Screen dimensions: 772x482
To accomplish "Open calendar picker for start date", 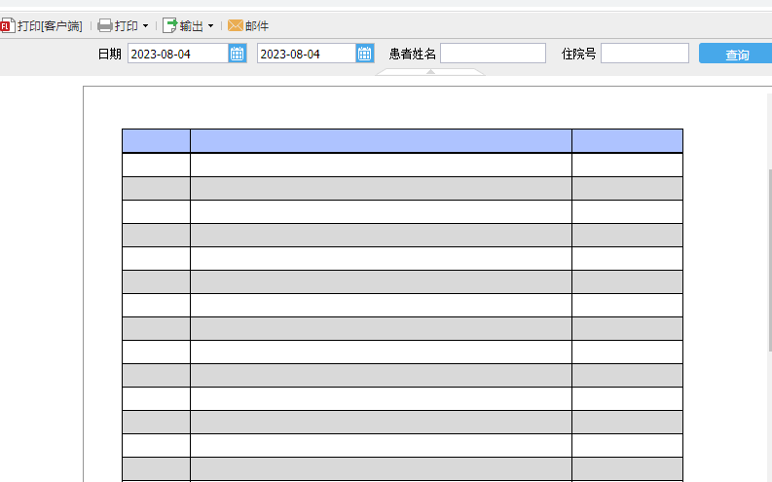I will pyautogui.click(x=238, y=54).
